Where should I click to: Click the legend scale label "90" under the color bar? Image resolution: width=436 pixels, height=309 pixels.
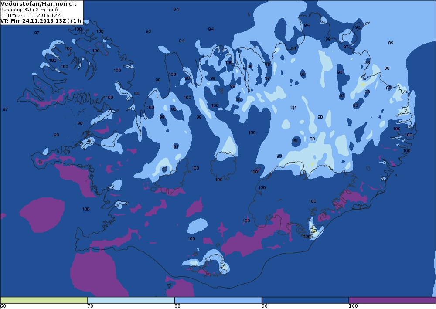265,306
